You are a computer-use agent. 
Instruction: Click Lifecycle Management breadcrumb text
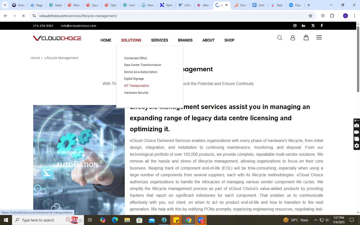click(x=61, y=58)
